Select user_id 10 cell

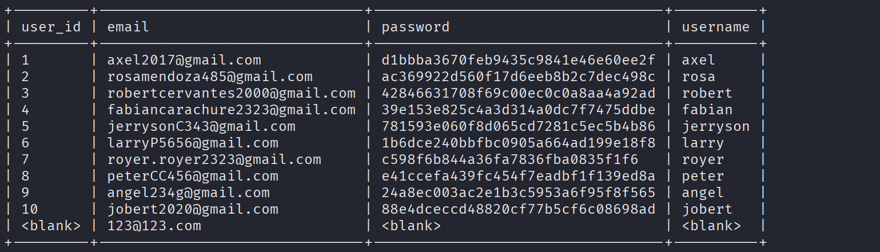click(x=30, y=209)
